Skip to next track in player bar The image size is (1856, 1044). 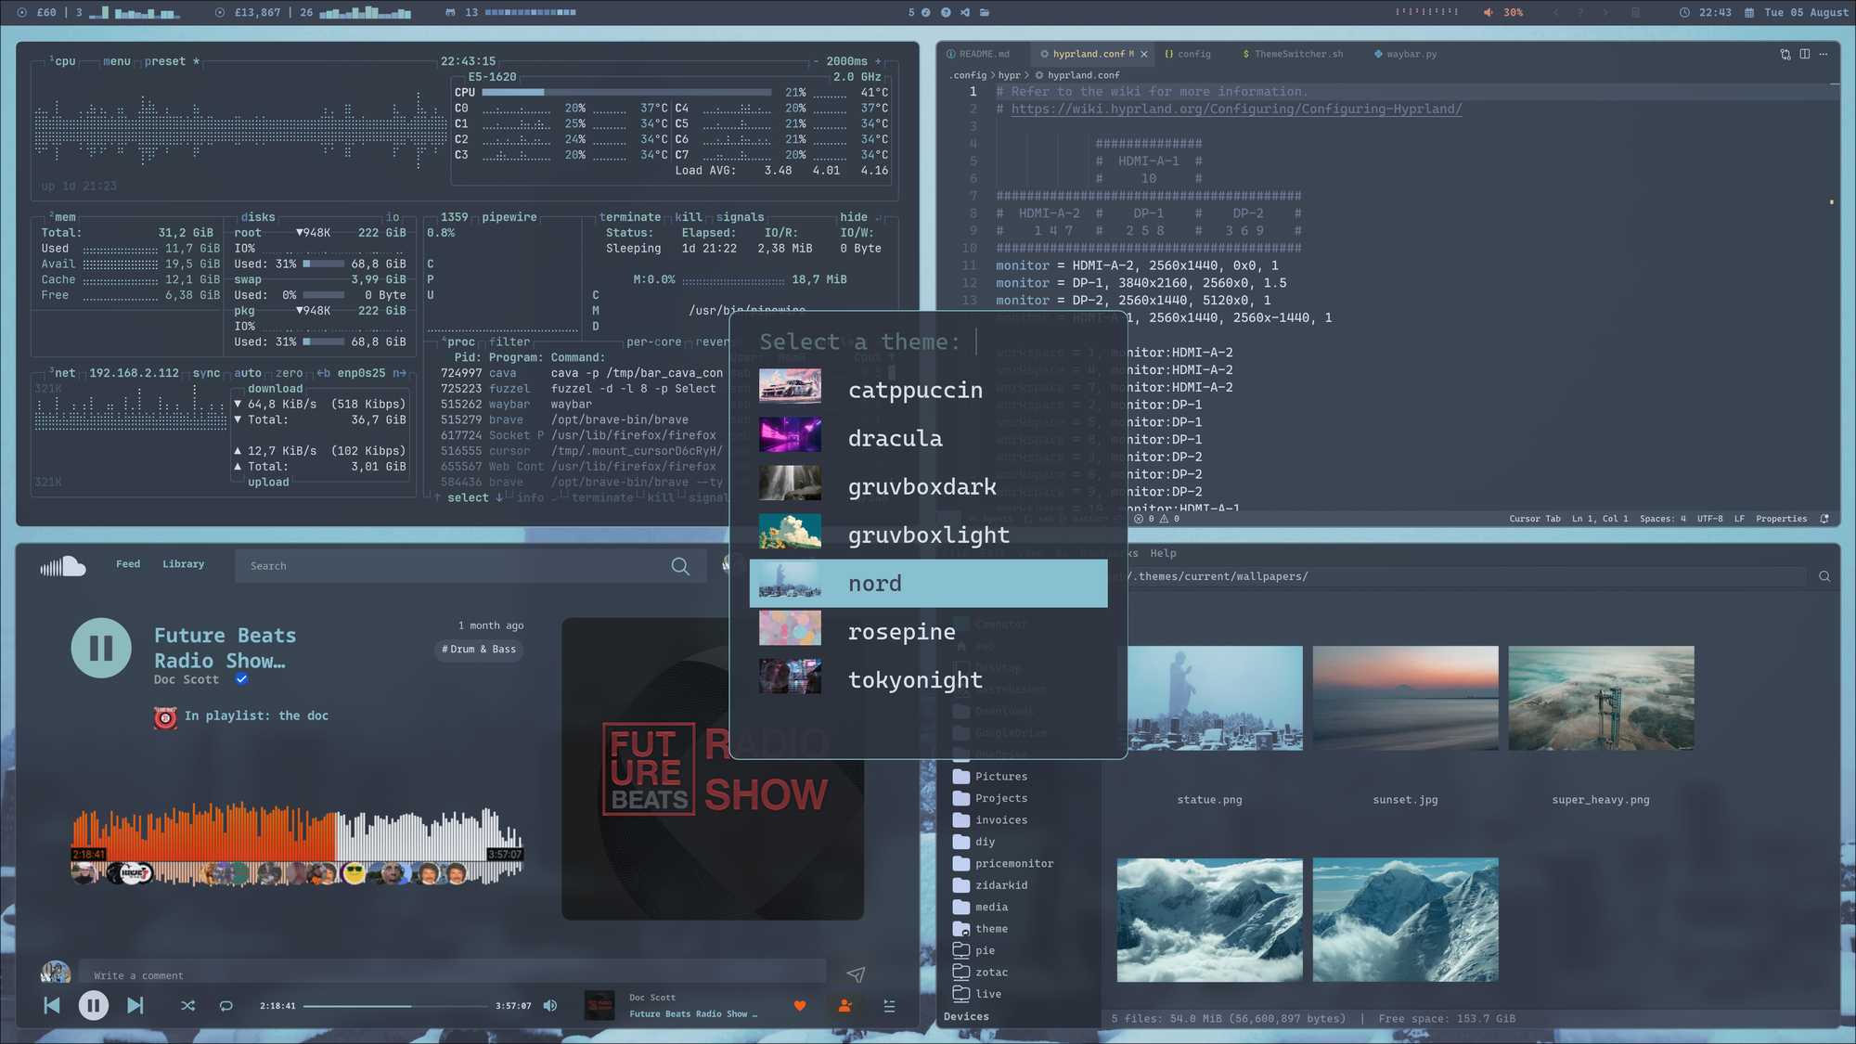coord(135,1006)
